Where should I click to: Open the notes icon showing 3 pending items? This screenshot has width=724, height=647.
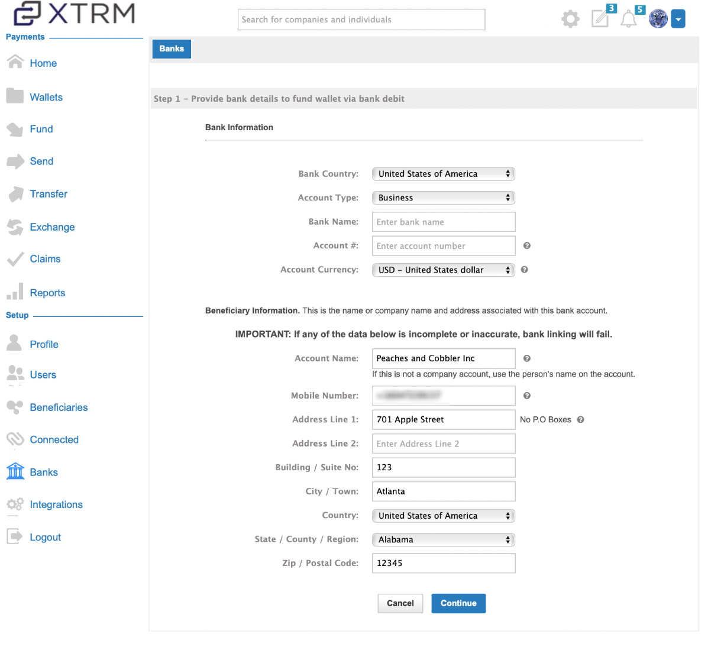point(600,18)
